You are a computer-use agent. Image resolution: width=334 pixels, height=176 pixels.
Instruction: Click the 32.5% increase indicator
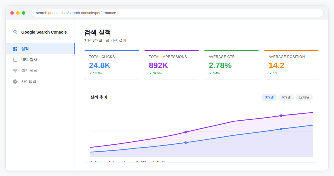(x=155, y=73)
